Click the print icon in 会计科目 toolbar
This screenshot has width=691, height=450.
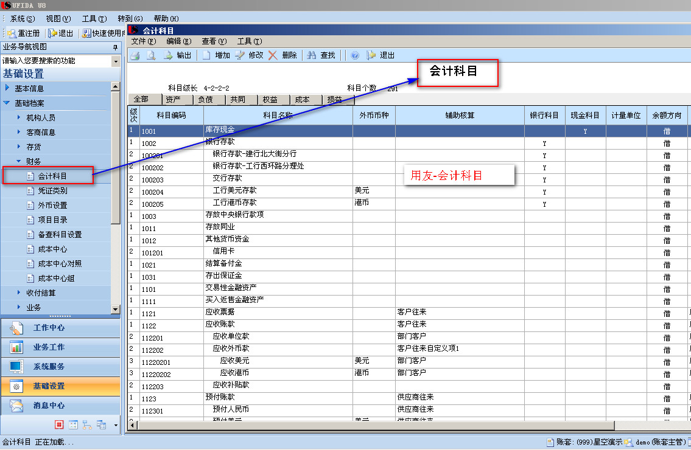tap(135, 55)
